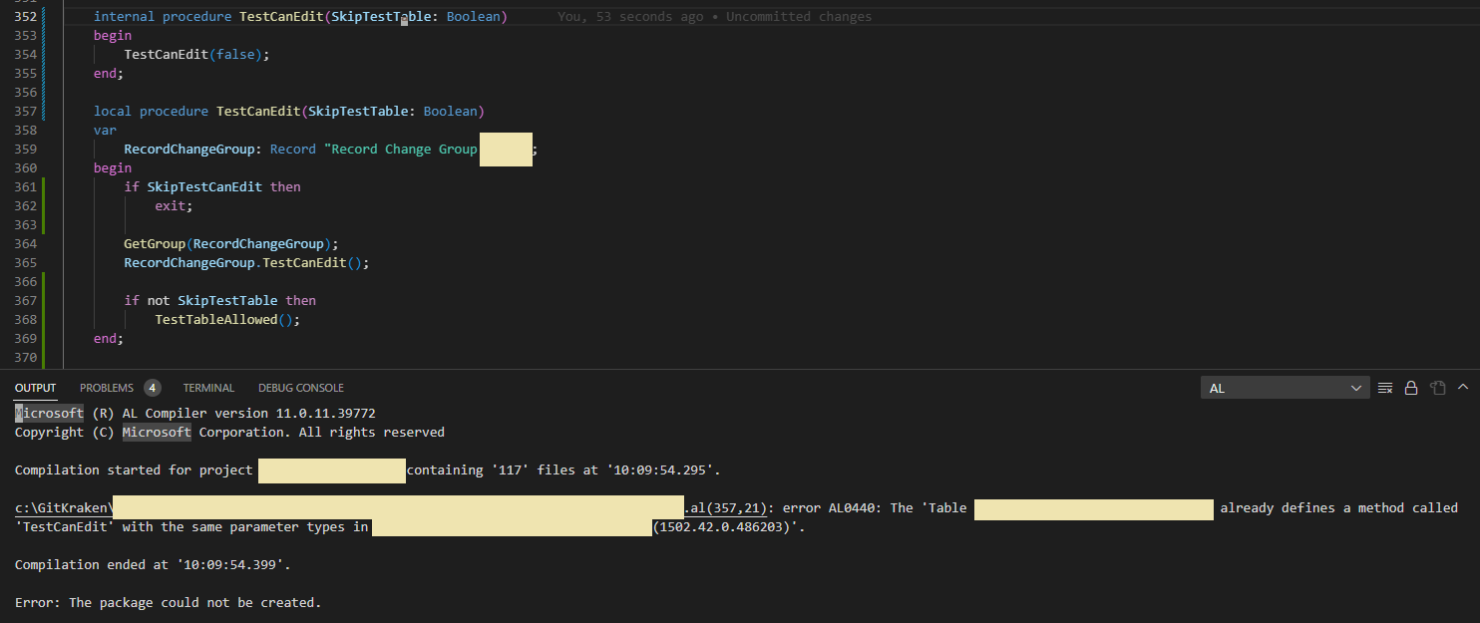Place cursor on the TestCanEdit procedure name

tap(280, 16)
